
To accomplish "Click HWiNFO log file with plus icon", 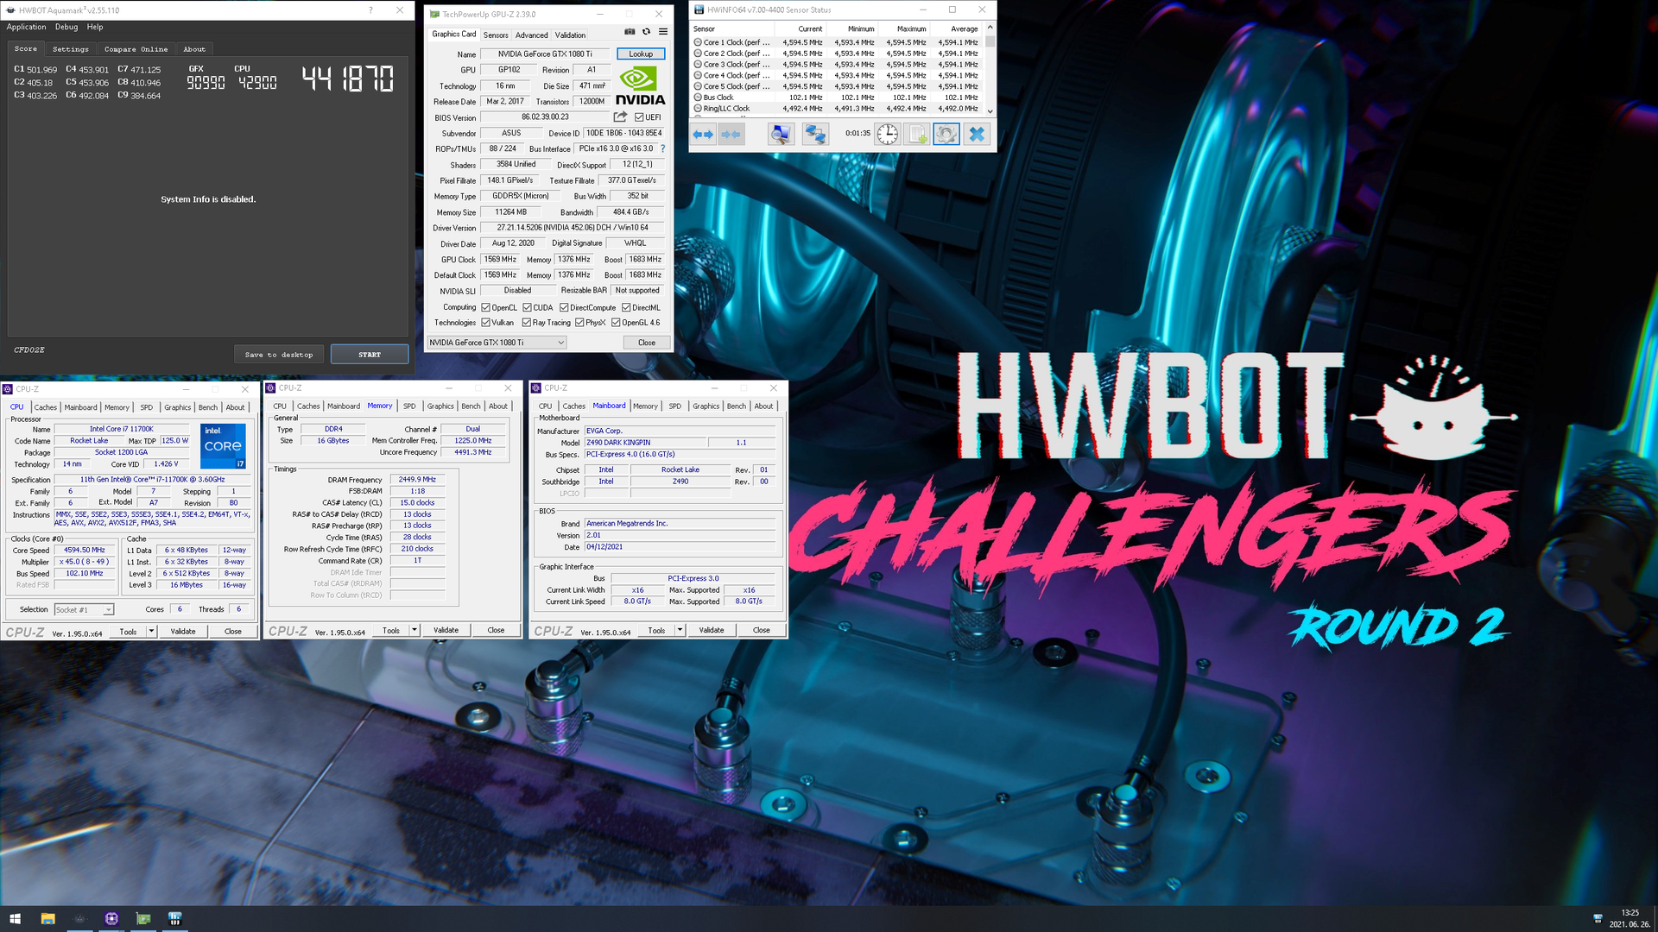I will click(x=917, y=135).
